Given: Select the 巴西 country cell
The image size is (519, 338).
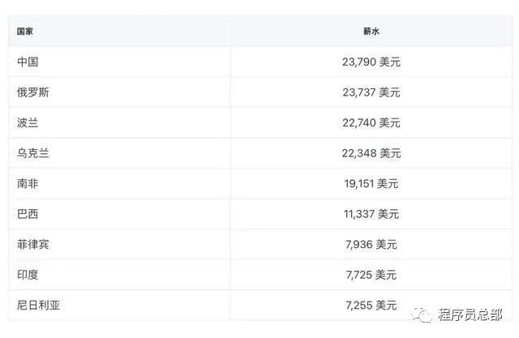Looking at the screenshot, I should (x=28, y=214).
